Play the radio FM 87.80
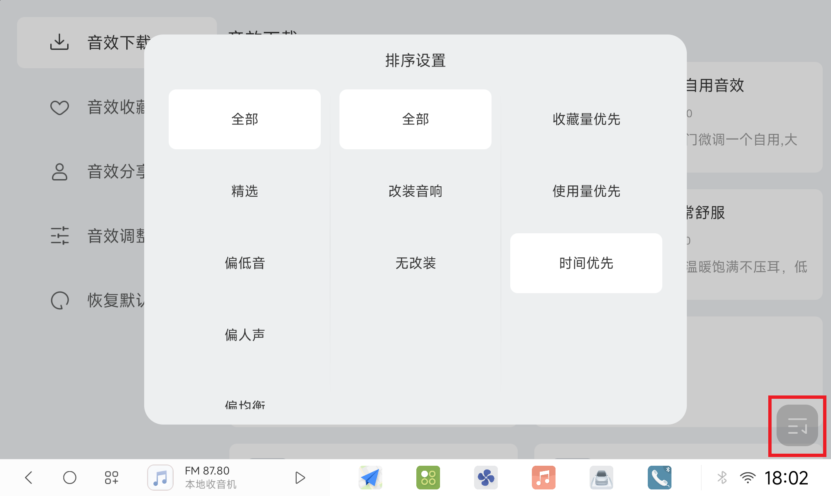 (x=300, y=477)
